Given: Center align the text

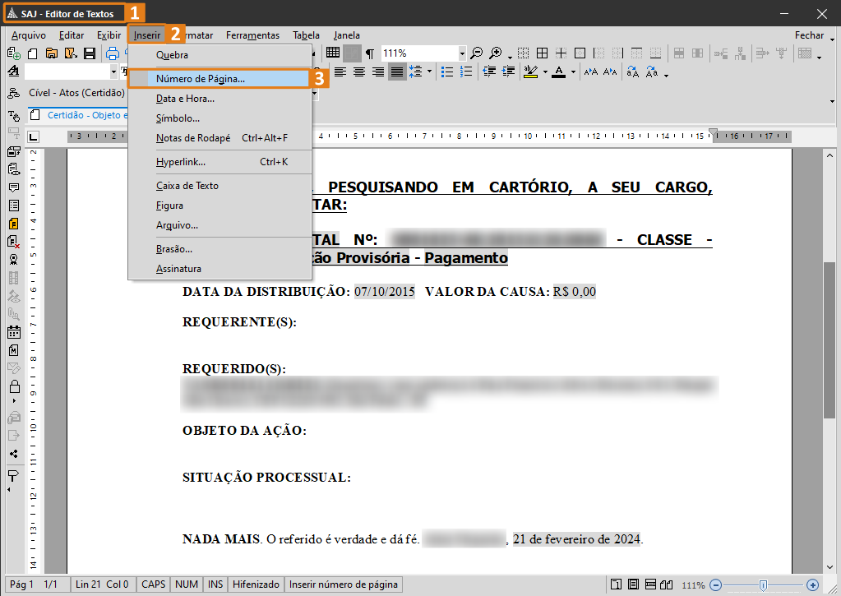Looking at the screenshot, I should (x=359, y=72).
